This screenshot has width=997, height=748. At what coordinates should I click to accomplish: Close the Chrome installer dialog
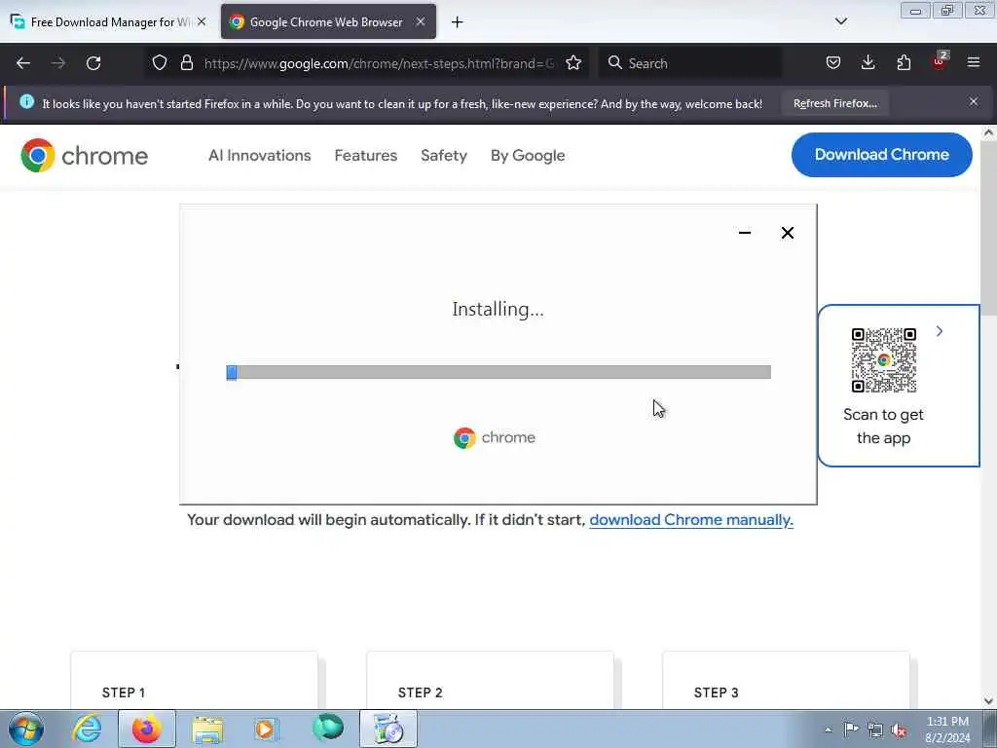pos(787,233)
